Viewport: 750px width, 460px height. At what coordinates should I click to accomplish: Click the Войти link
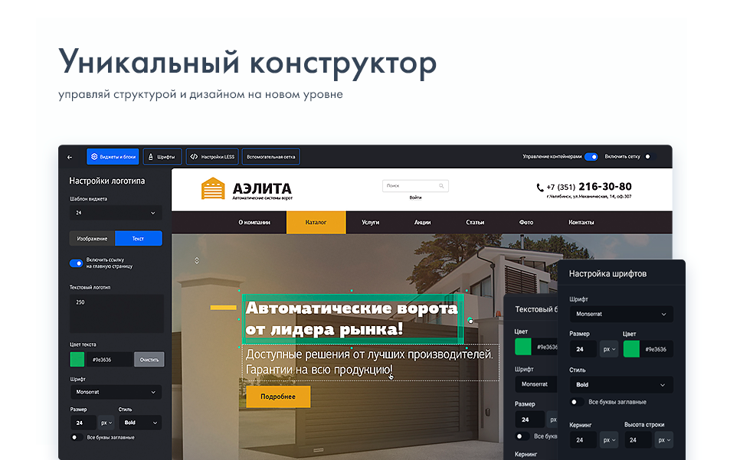415,197
